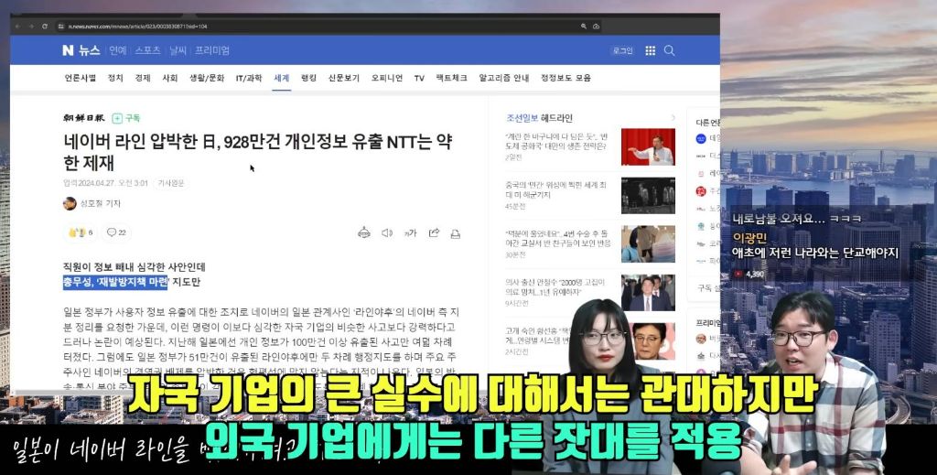Select the 정정보도 모음 tab

click(x=565, y=78)
